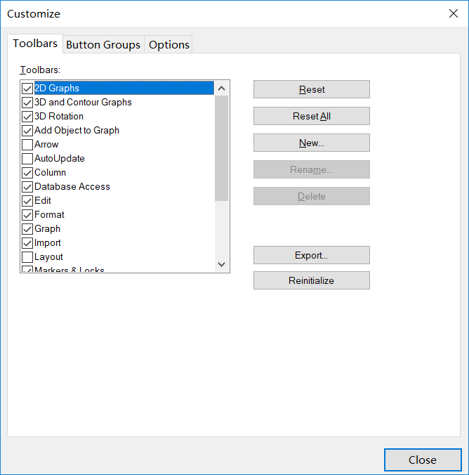This screenshot has width=469, height=475.
Task: Enable the Arrow toolbar checkbox
Action: point(27,145)
